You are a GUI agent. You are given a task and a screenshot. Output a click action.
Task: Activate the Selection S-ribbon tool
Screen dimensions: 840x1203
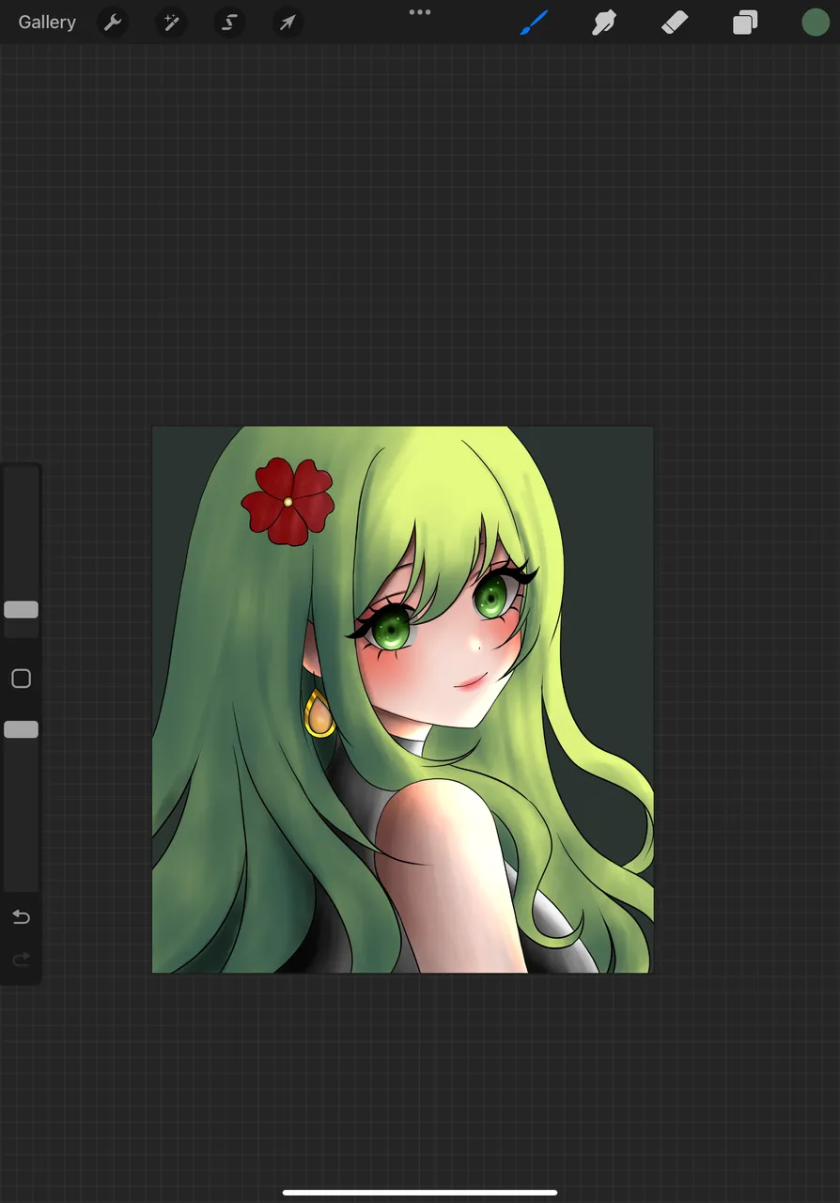pos(229,23)
